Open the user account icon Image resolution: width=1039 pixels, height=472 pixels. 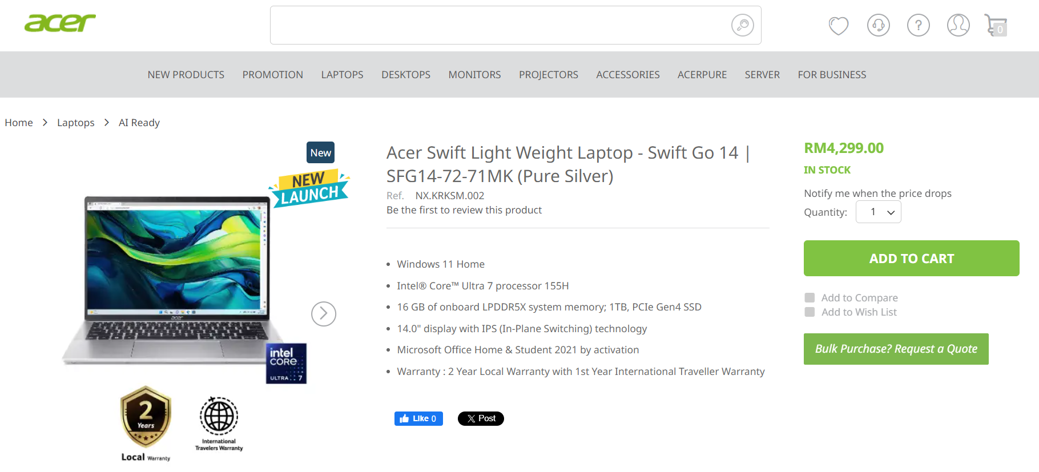tap(959, 25)
